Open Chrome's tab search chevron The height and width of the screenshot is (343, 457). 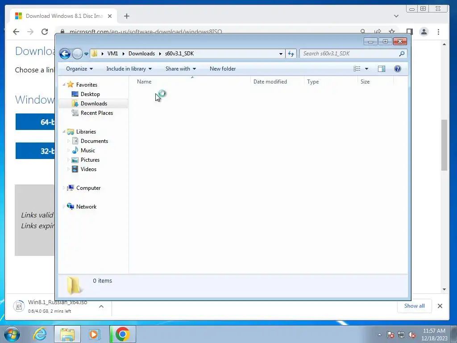pyautogui.click(x=396, y=16)
